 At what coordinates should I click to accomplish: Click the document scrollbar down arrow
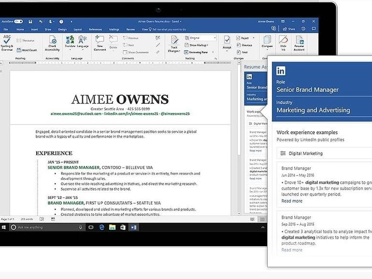pyautogui.click(x=239, y=213)
